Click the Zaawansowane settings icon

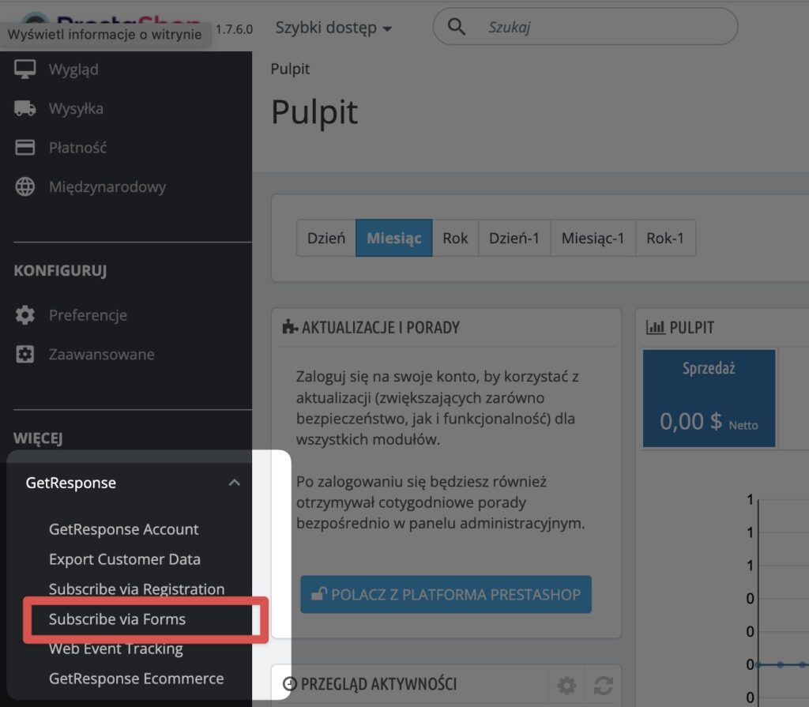(x=24, y=354)
